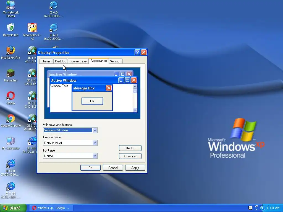Confirm with the dialog's bottom OK button
Screen dimensions: 283x212
[90, 168]
